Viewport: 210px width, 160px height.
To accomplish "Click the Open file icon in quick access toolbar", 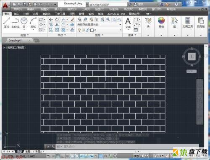I will point(19,4).
